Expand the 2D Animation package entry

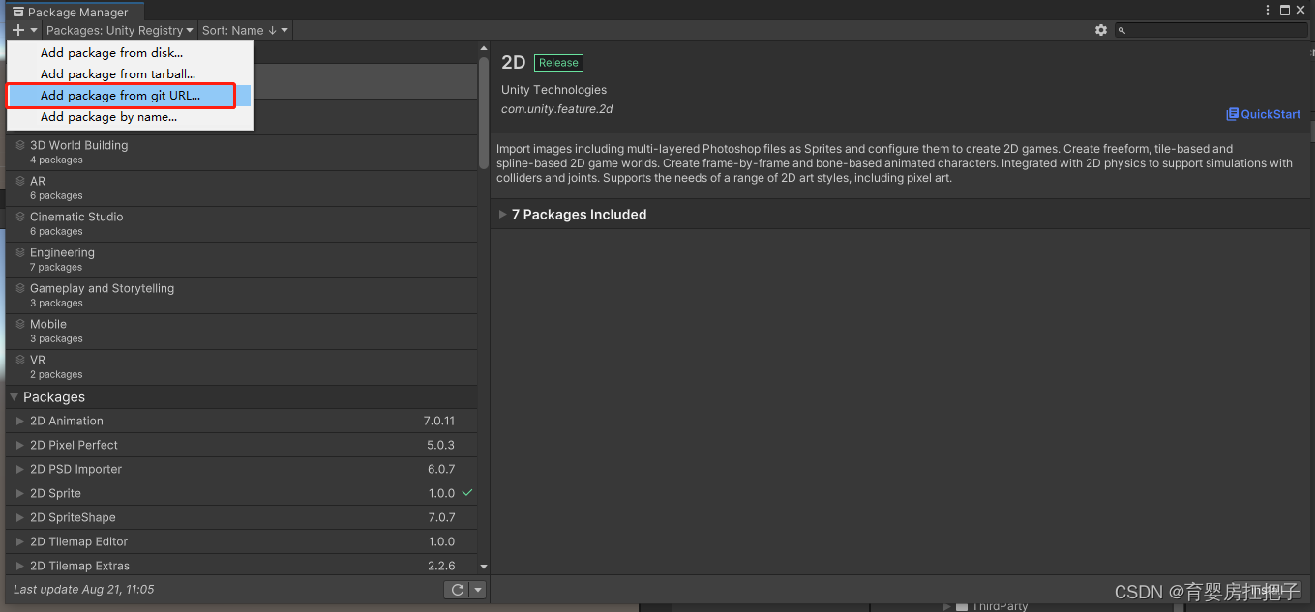pos(19,421)
